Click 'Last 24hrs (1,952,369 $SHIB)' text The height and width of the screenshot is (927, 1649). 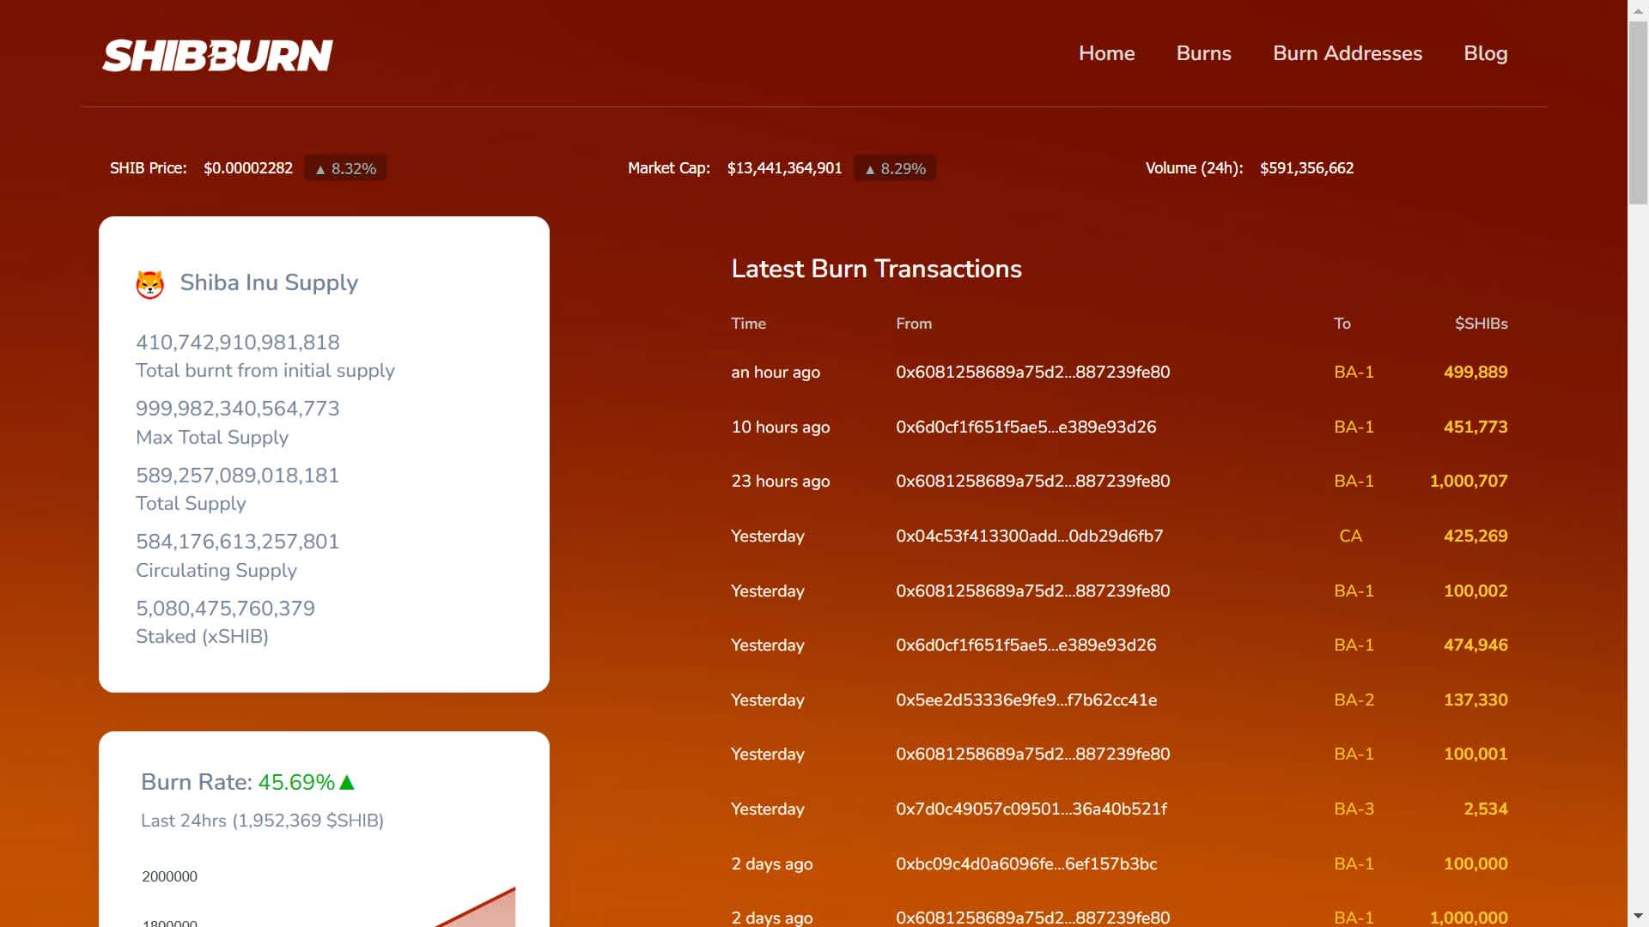pyautogui.click(x=262, y=821)
